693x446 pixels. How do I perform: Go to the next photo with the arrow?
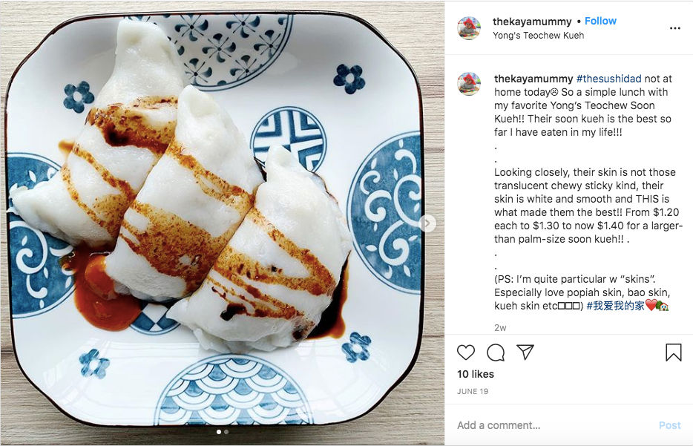coord(427,223)
